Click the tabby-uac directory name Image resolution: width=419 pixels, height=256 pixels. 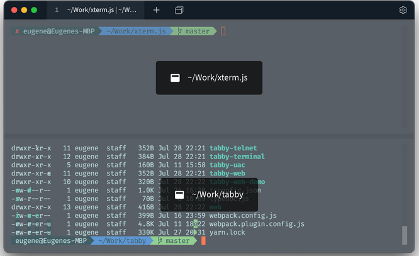coord(227,165)
